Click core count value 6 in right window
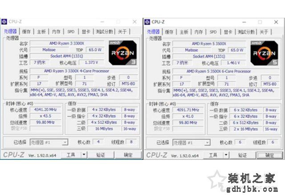 (x=240, y=142)
